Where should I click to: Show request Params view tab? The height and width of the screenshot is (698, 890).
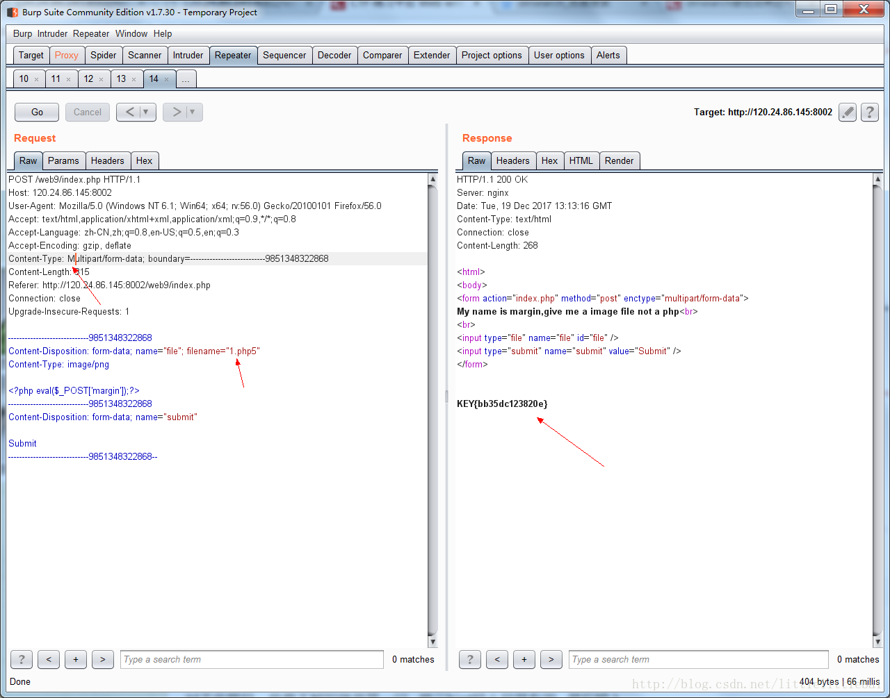pos(63,160)
